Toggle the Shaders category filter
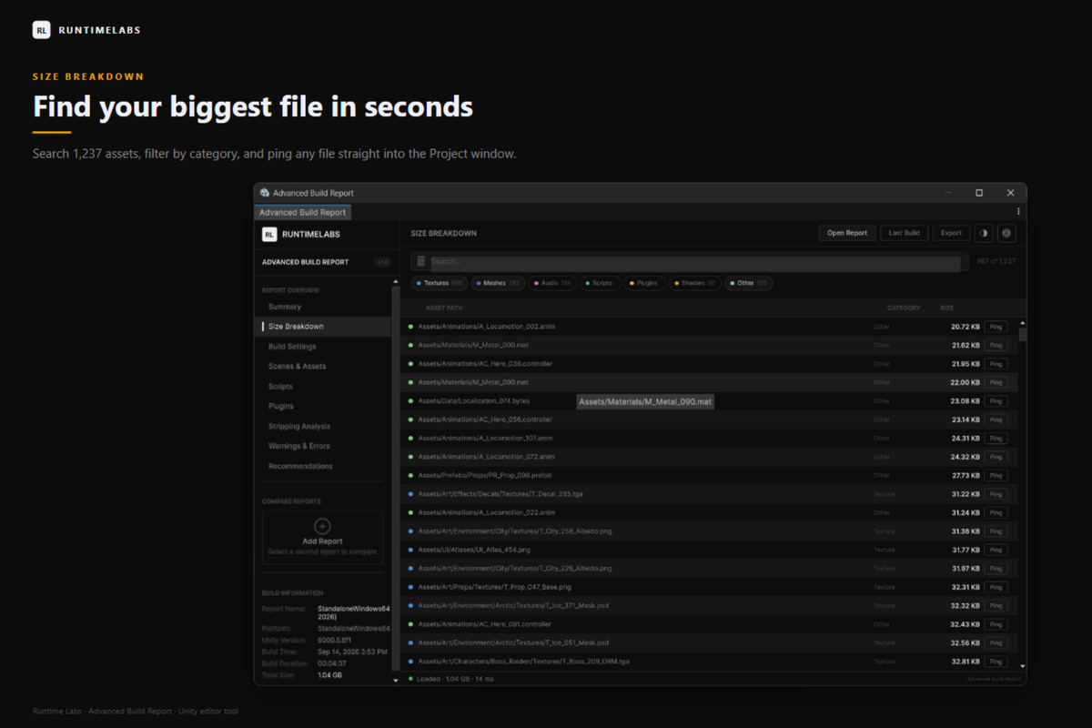1092x728 pixels. tap(695, 283)
